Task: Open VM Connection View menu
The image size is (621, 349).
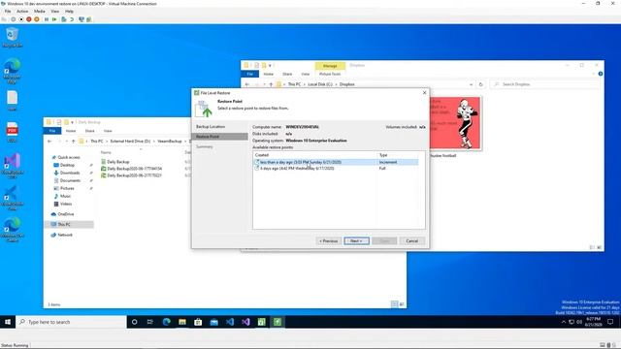Action: pyautogui.click(x=54, y=11)
